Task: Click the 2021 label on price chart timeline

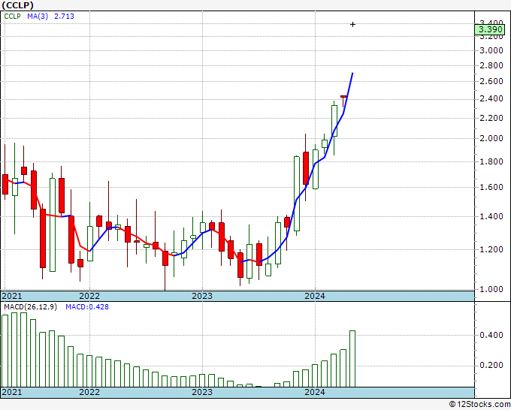Action: point(12,296)
